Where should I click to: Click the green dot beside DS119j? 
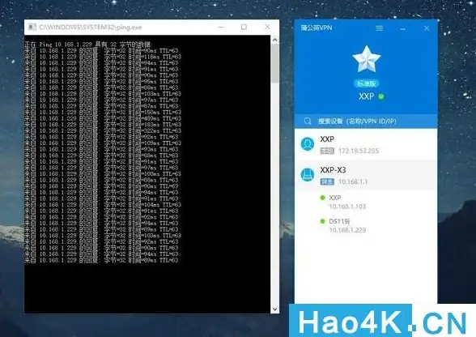(x=323, y=221)
